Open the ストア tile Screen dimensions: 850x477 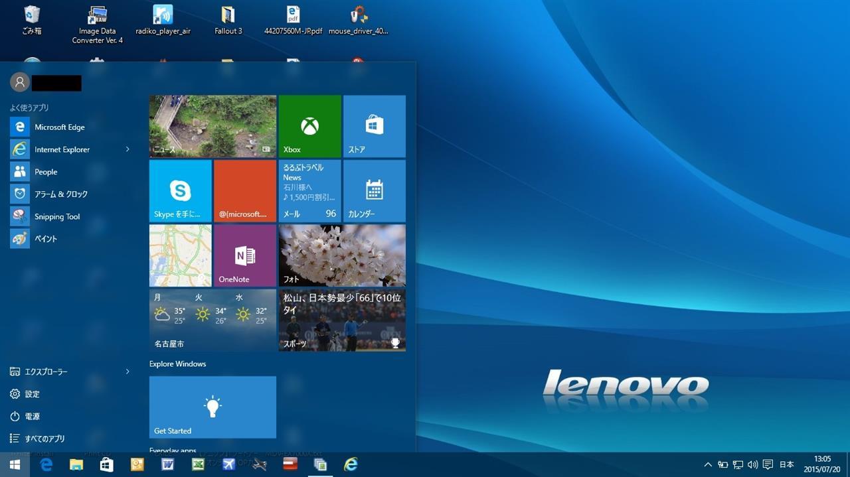[374, 126]
